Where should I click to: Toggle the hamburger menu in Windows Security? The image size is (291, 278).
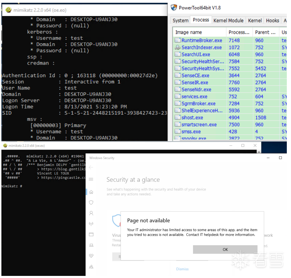pos(91,179)
